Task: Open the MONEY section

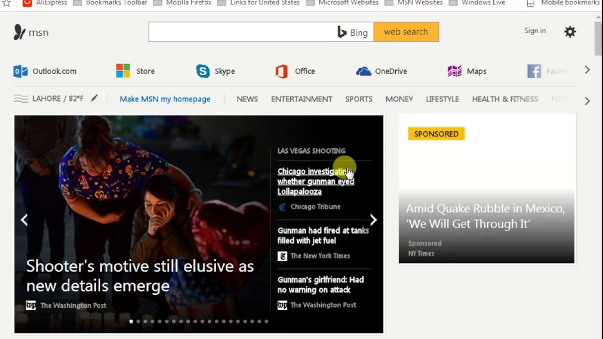Action: [x=399, y=99]
